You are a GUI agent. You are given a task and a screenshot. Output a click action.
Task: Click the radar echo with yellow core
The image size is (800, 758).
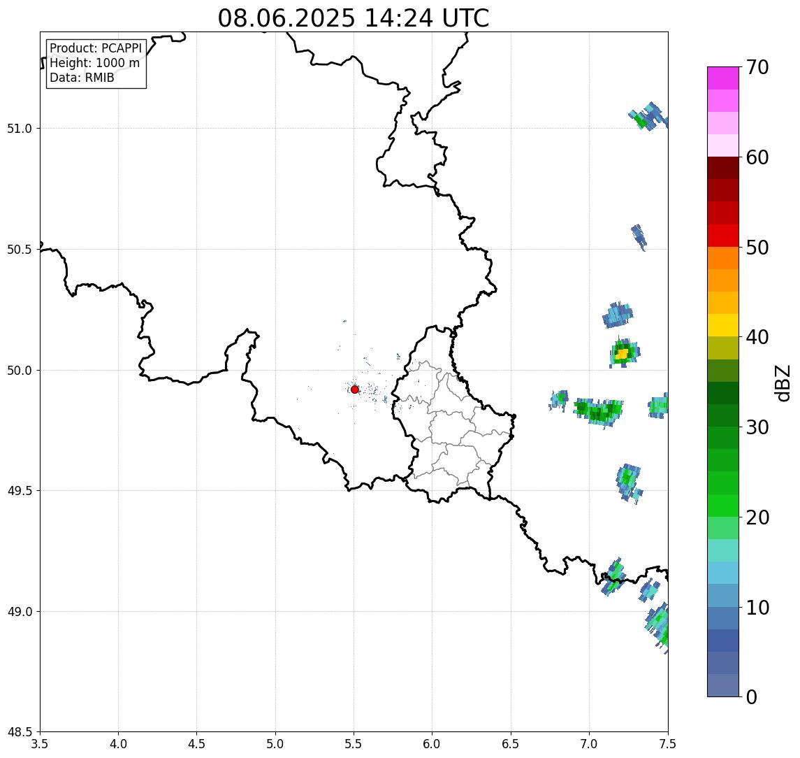click(623, 353)
